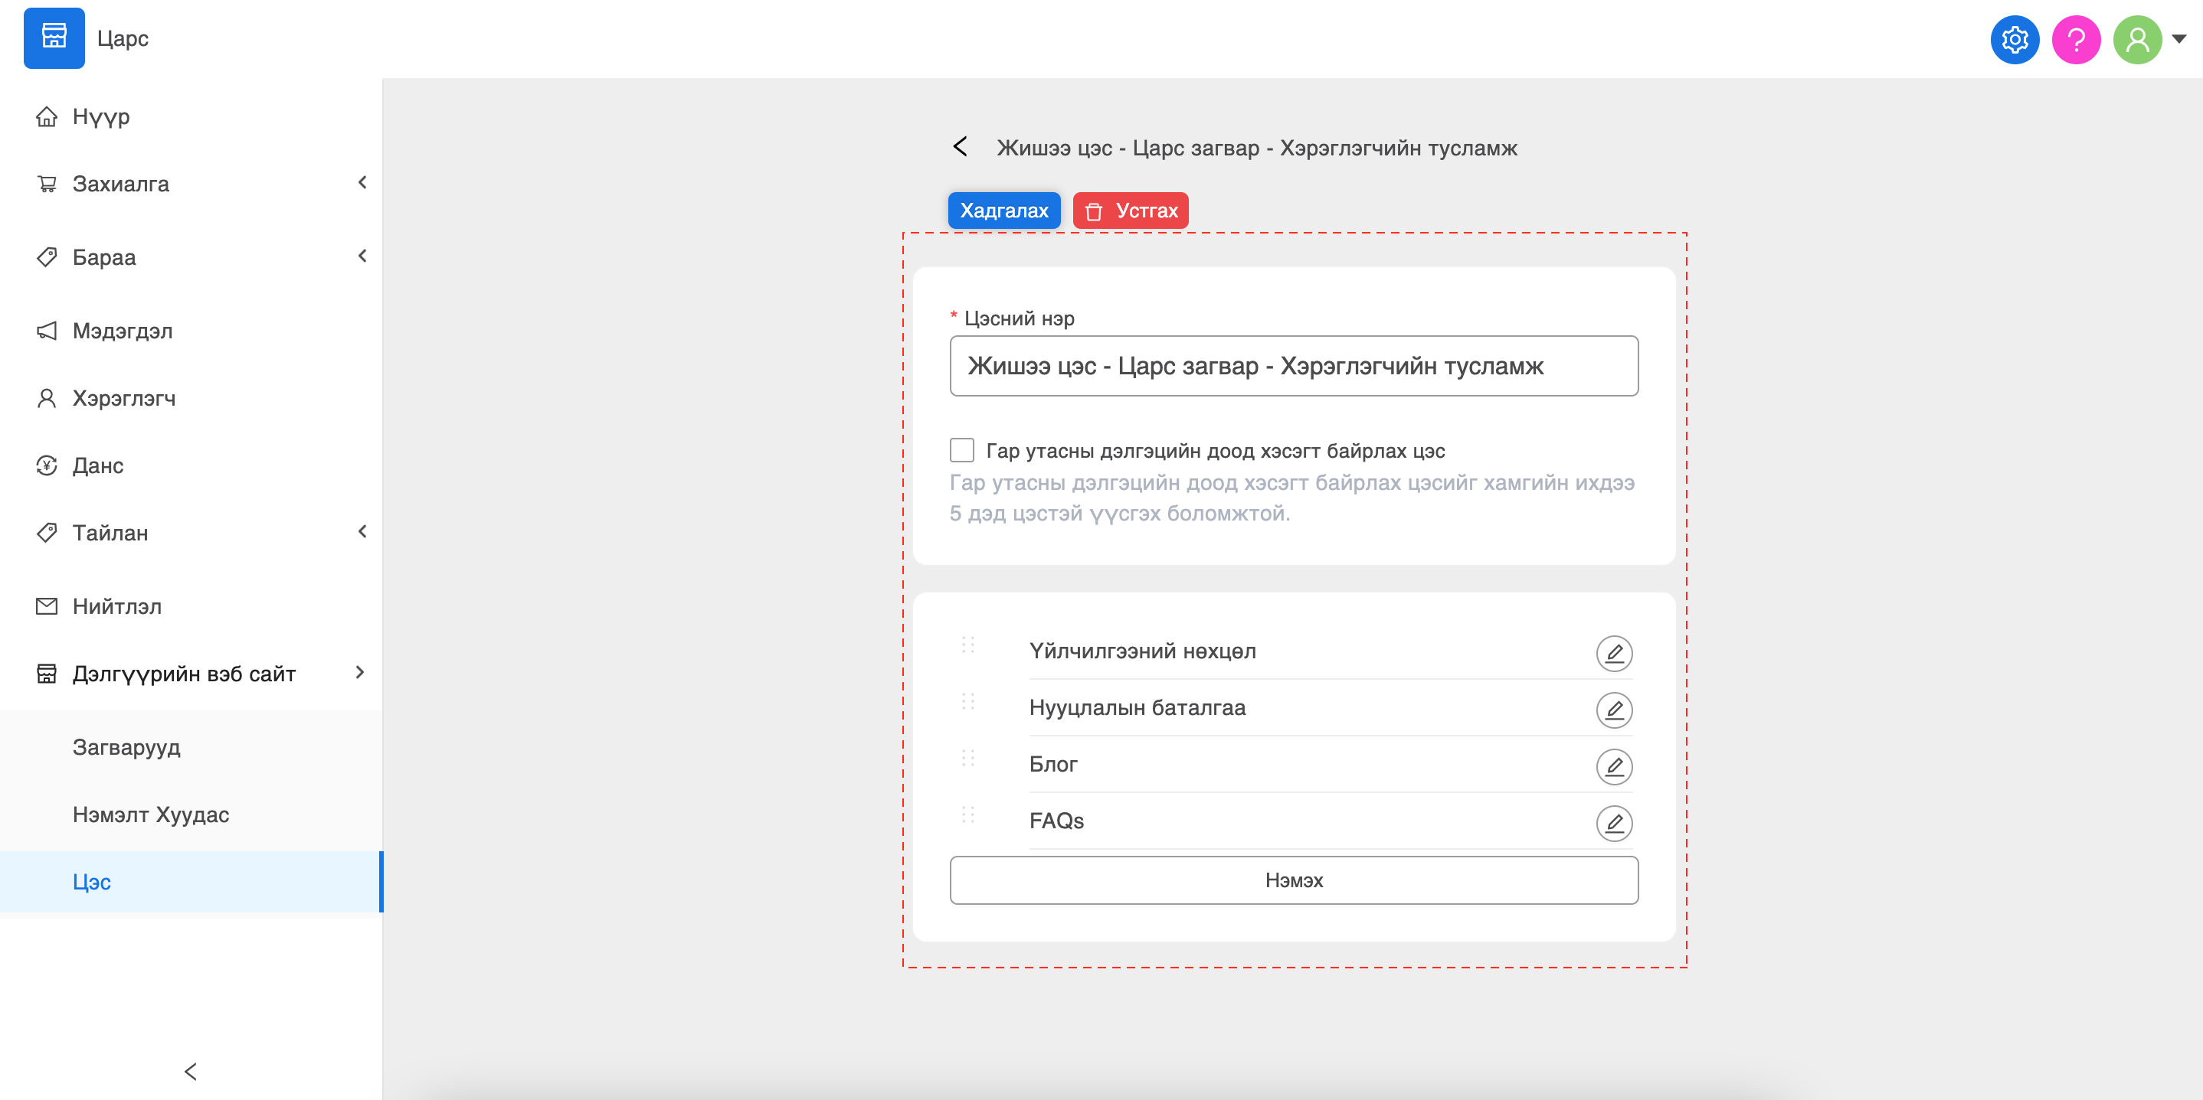Screen dimensions: 2203x1100
Task: Click the page title breadcrumb text
Action: pos(1257,148)
